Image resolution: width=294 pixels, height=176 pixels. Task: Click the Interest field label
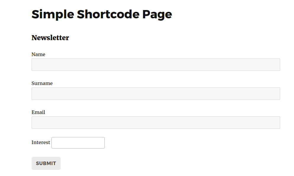click(41, 142)
